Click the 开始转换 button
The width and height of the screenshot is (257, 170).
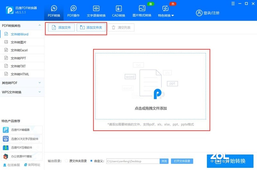coord(230,161)
